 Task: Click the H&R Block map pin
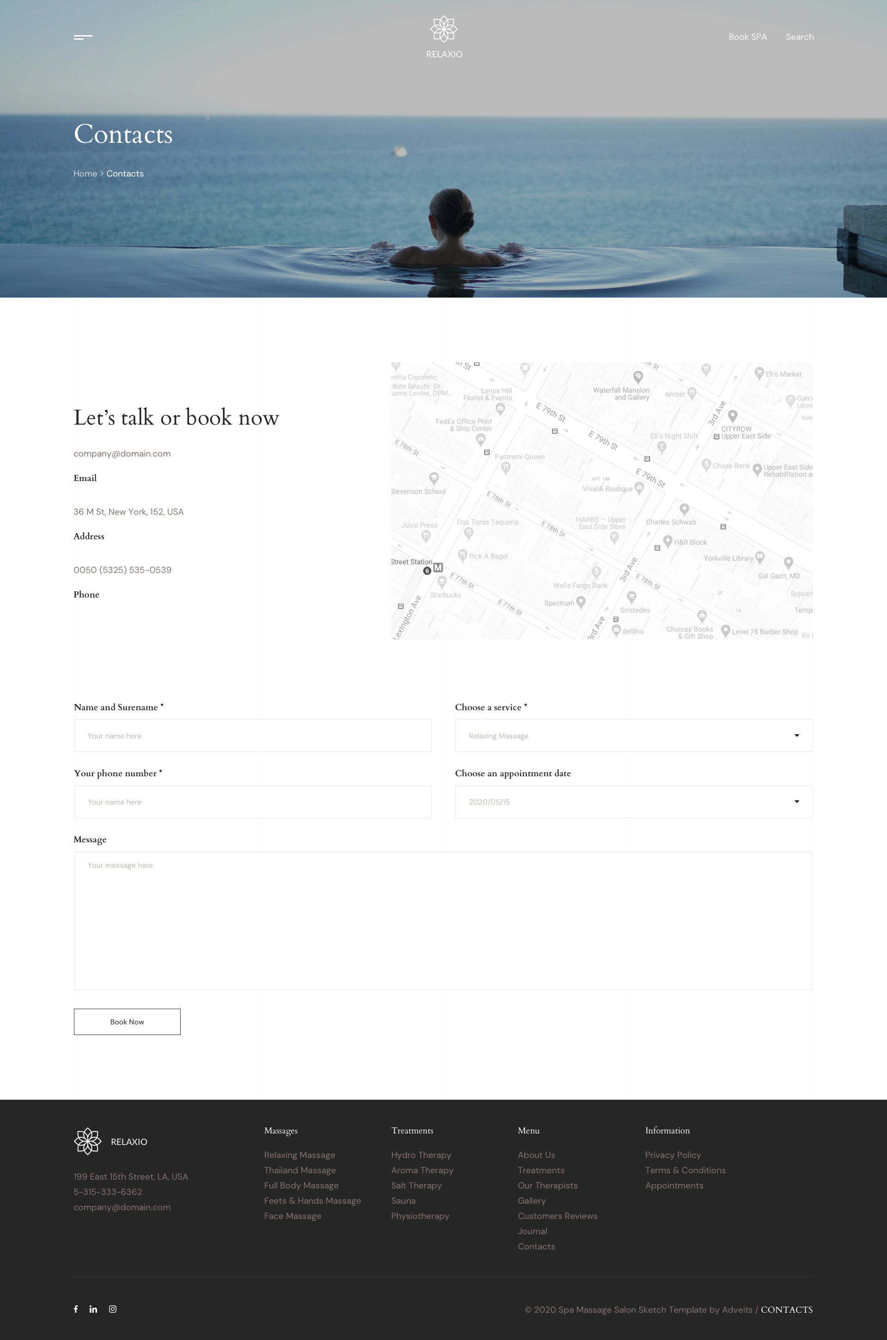coord(668,542)
